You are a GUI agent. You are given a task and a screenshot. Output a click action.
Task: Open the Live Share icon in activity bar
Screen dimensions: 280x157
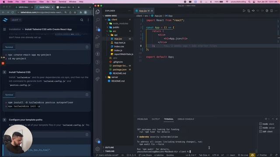click(x=98, y=79)
